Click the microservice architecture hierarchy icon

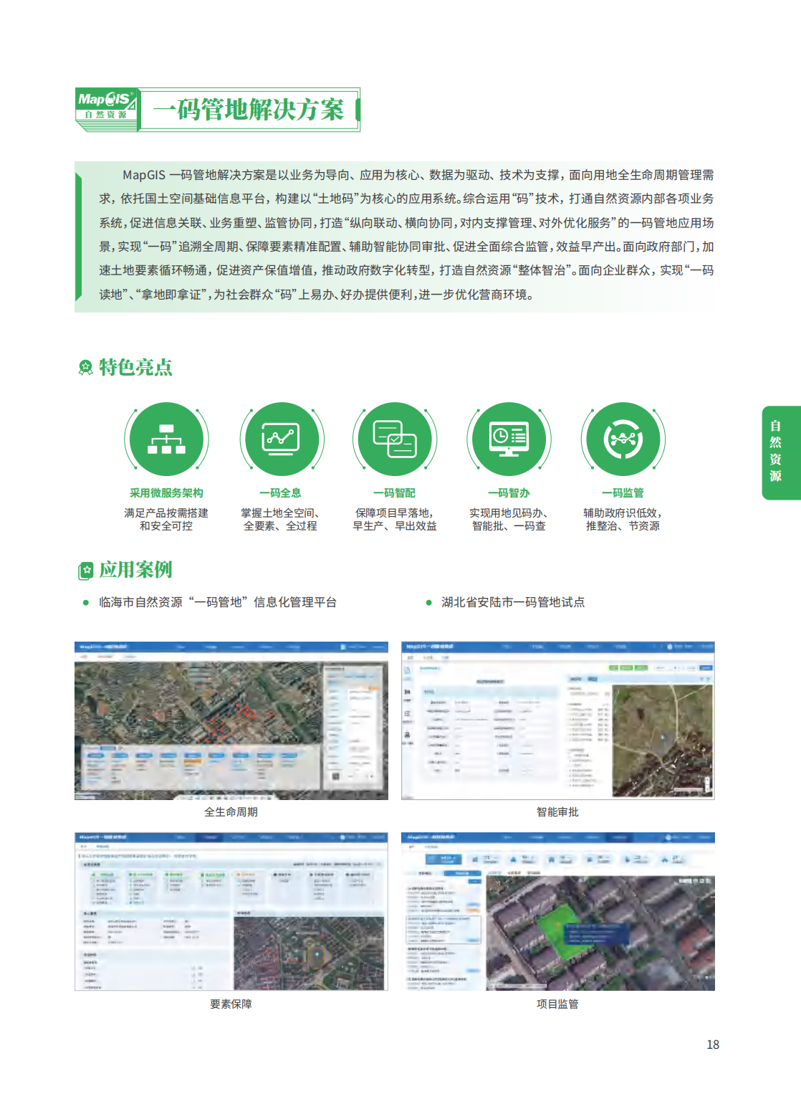click(166, 439)
